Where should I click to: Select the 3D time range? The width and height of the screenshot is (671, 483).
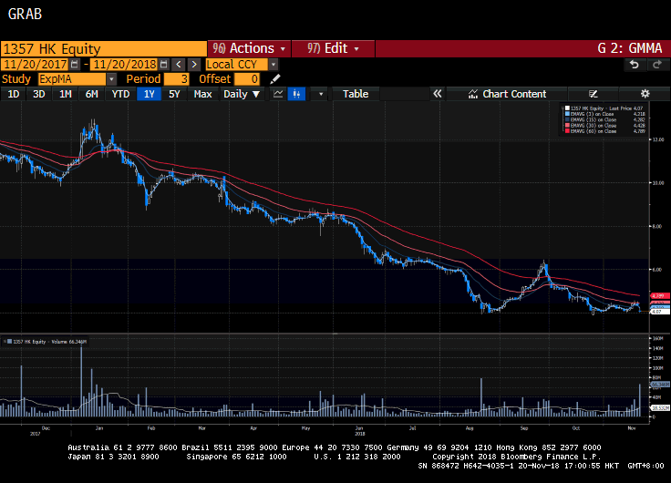39,94
